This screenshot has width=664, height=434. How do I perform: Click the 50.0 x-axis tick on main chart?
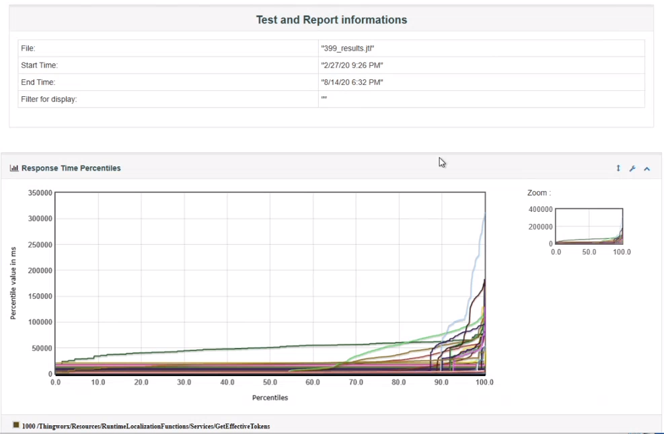pyautogui.click(x=270, y=382)
